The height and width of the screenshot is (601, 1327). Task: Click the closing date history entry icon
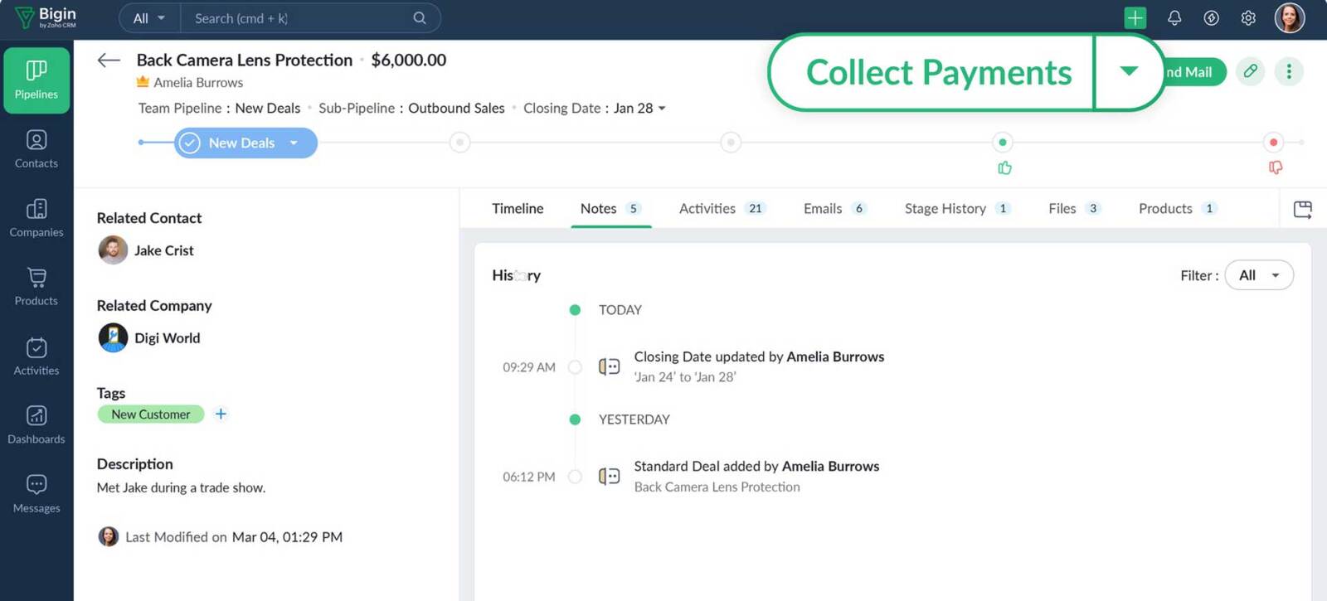click(x=610, y=366)
